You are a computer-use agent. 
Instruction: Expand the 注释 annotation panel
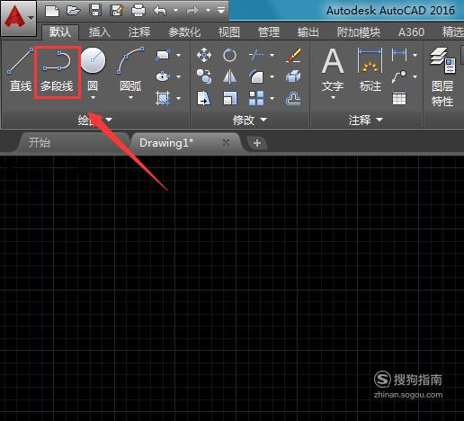pyautogui.click(x=366, y=120)
